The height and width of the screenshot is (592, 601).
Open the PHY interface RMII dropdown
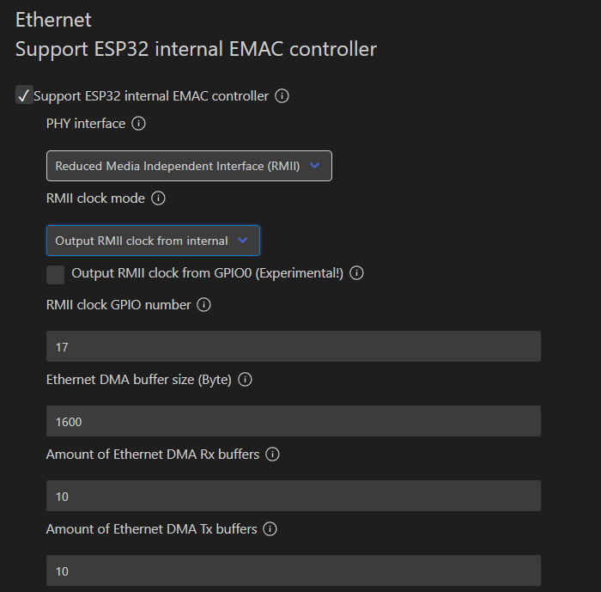(189, 166)
